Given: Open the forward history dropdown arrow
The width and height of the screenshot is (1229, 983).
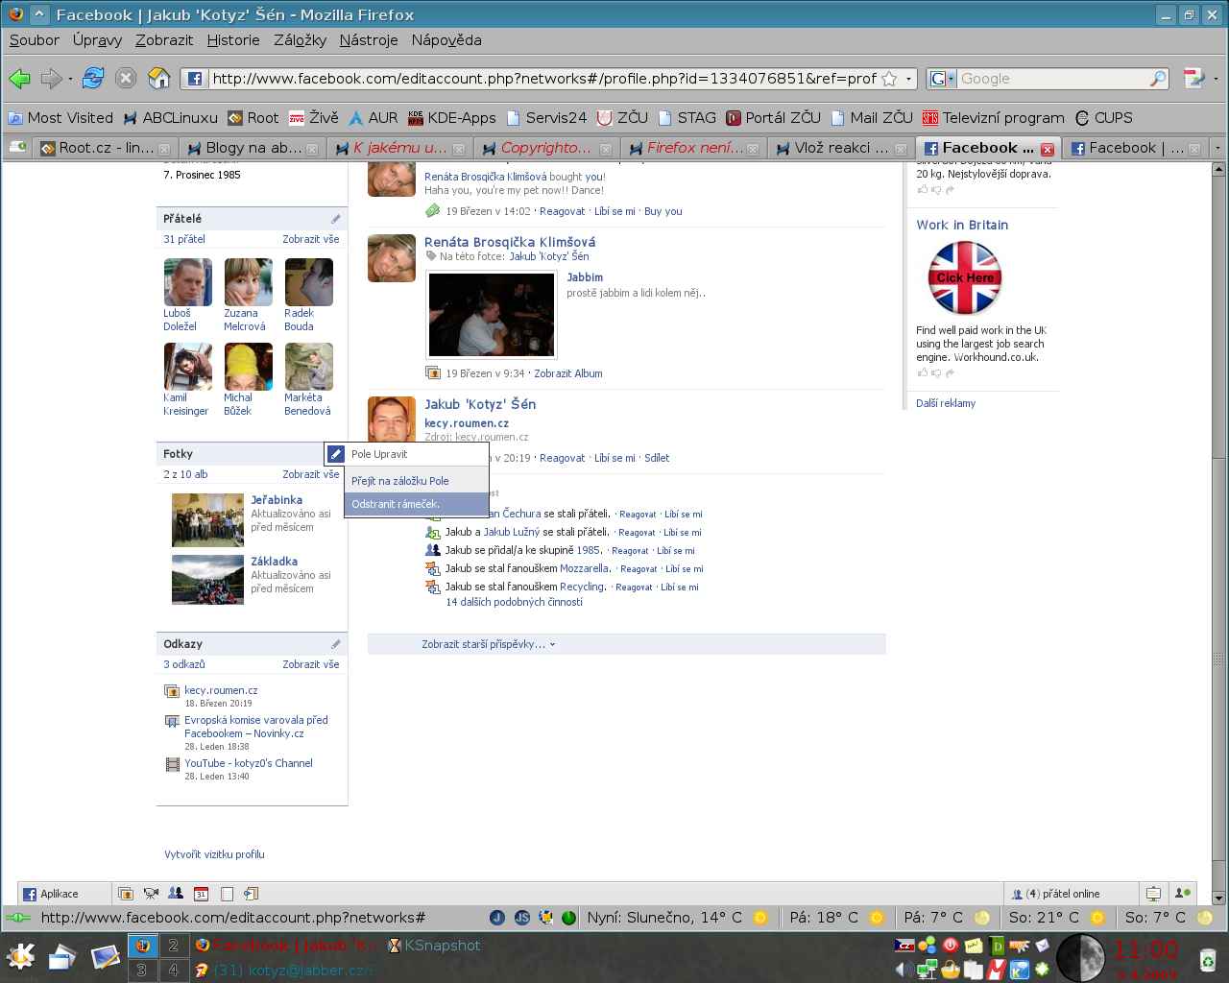Looking at the screenshot, I should coord(70,79).
